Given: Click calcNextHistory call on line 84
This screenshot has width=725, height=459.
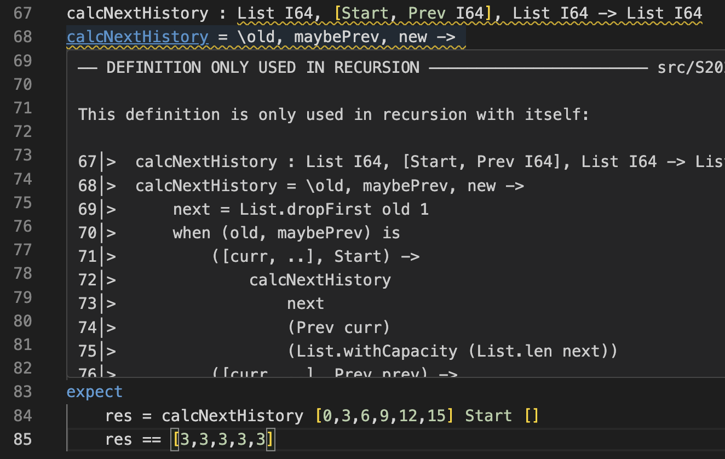Looking at the screenshot, I should click(232, 416).
